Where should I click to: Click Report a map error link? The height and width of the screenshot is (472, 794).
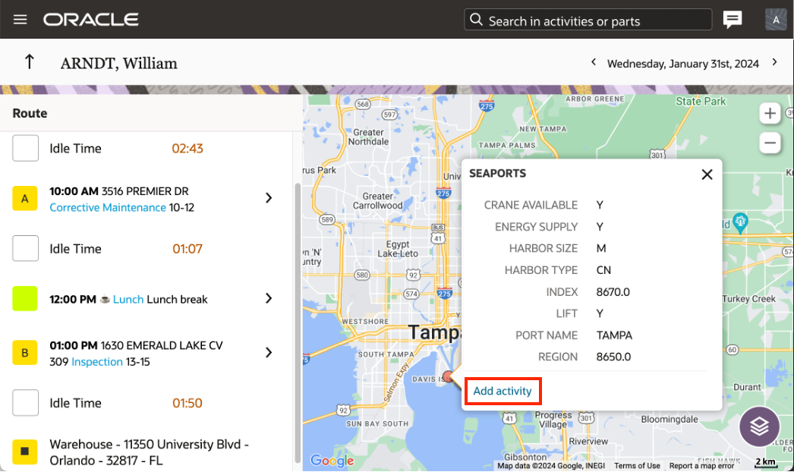click(x=701, y=466)
